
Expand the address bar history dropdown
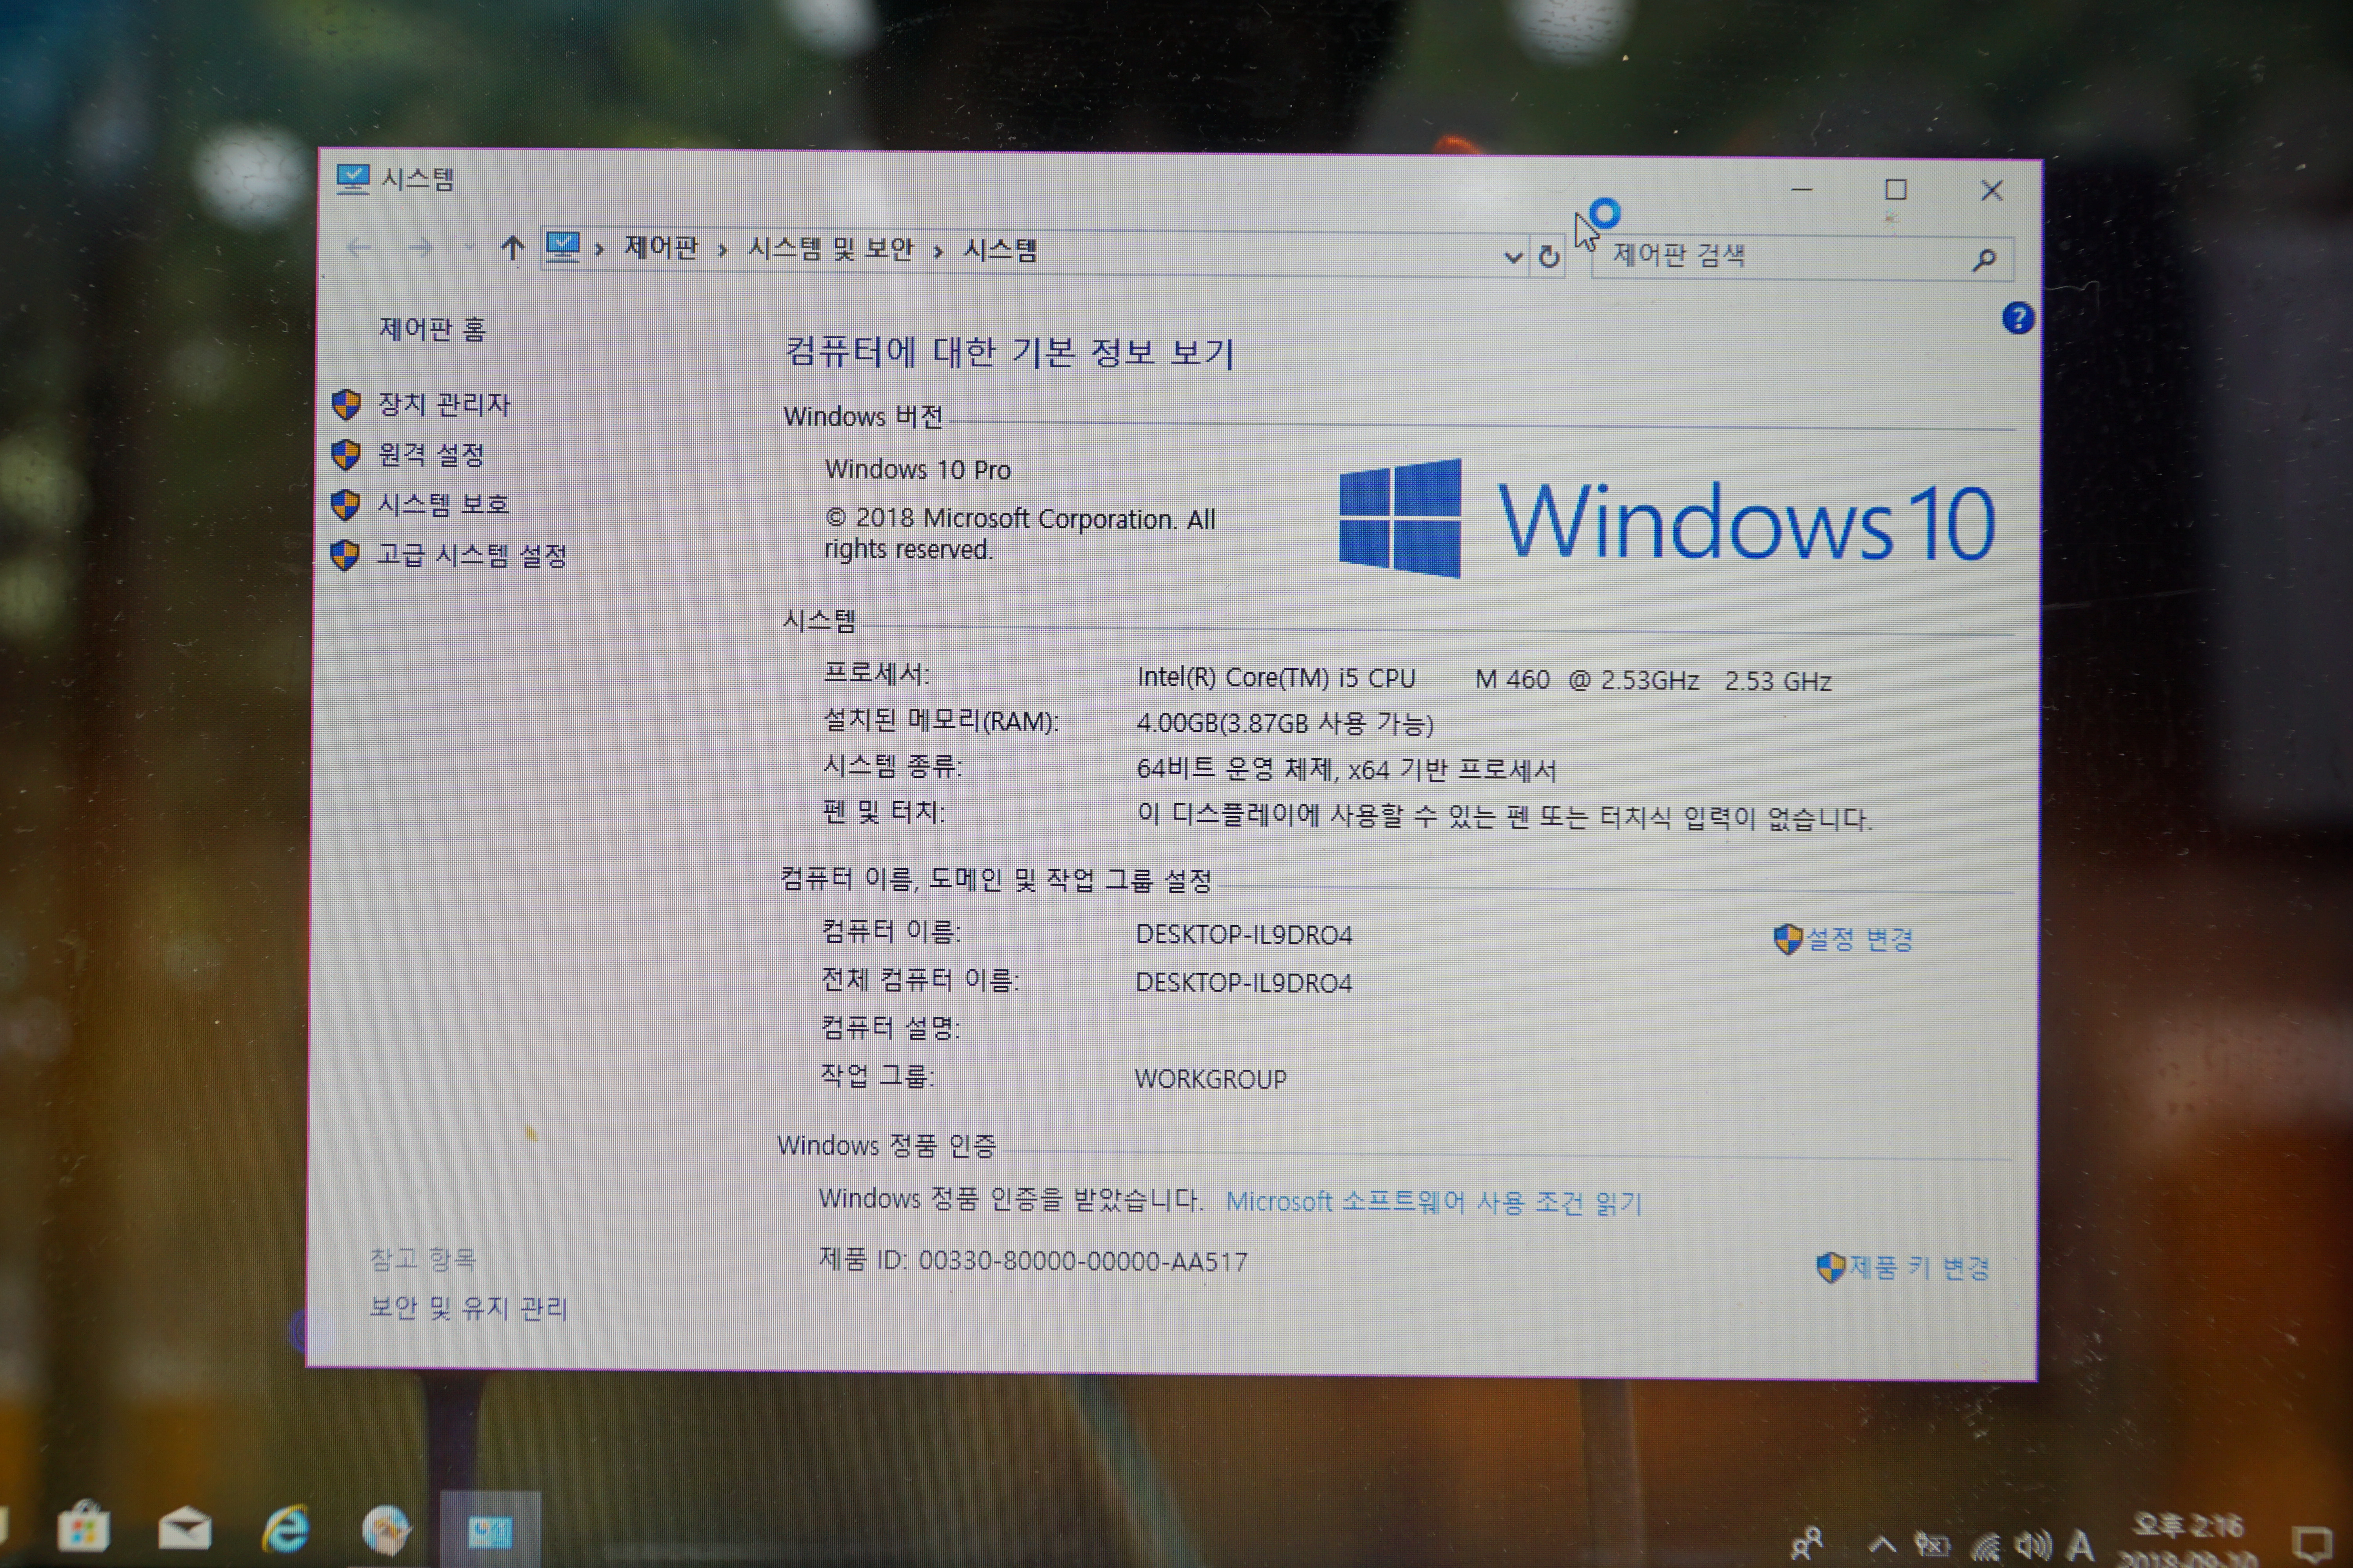coord(1513,257)
